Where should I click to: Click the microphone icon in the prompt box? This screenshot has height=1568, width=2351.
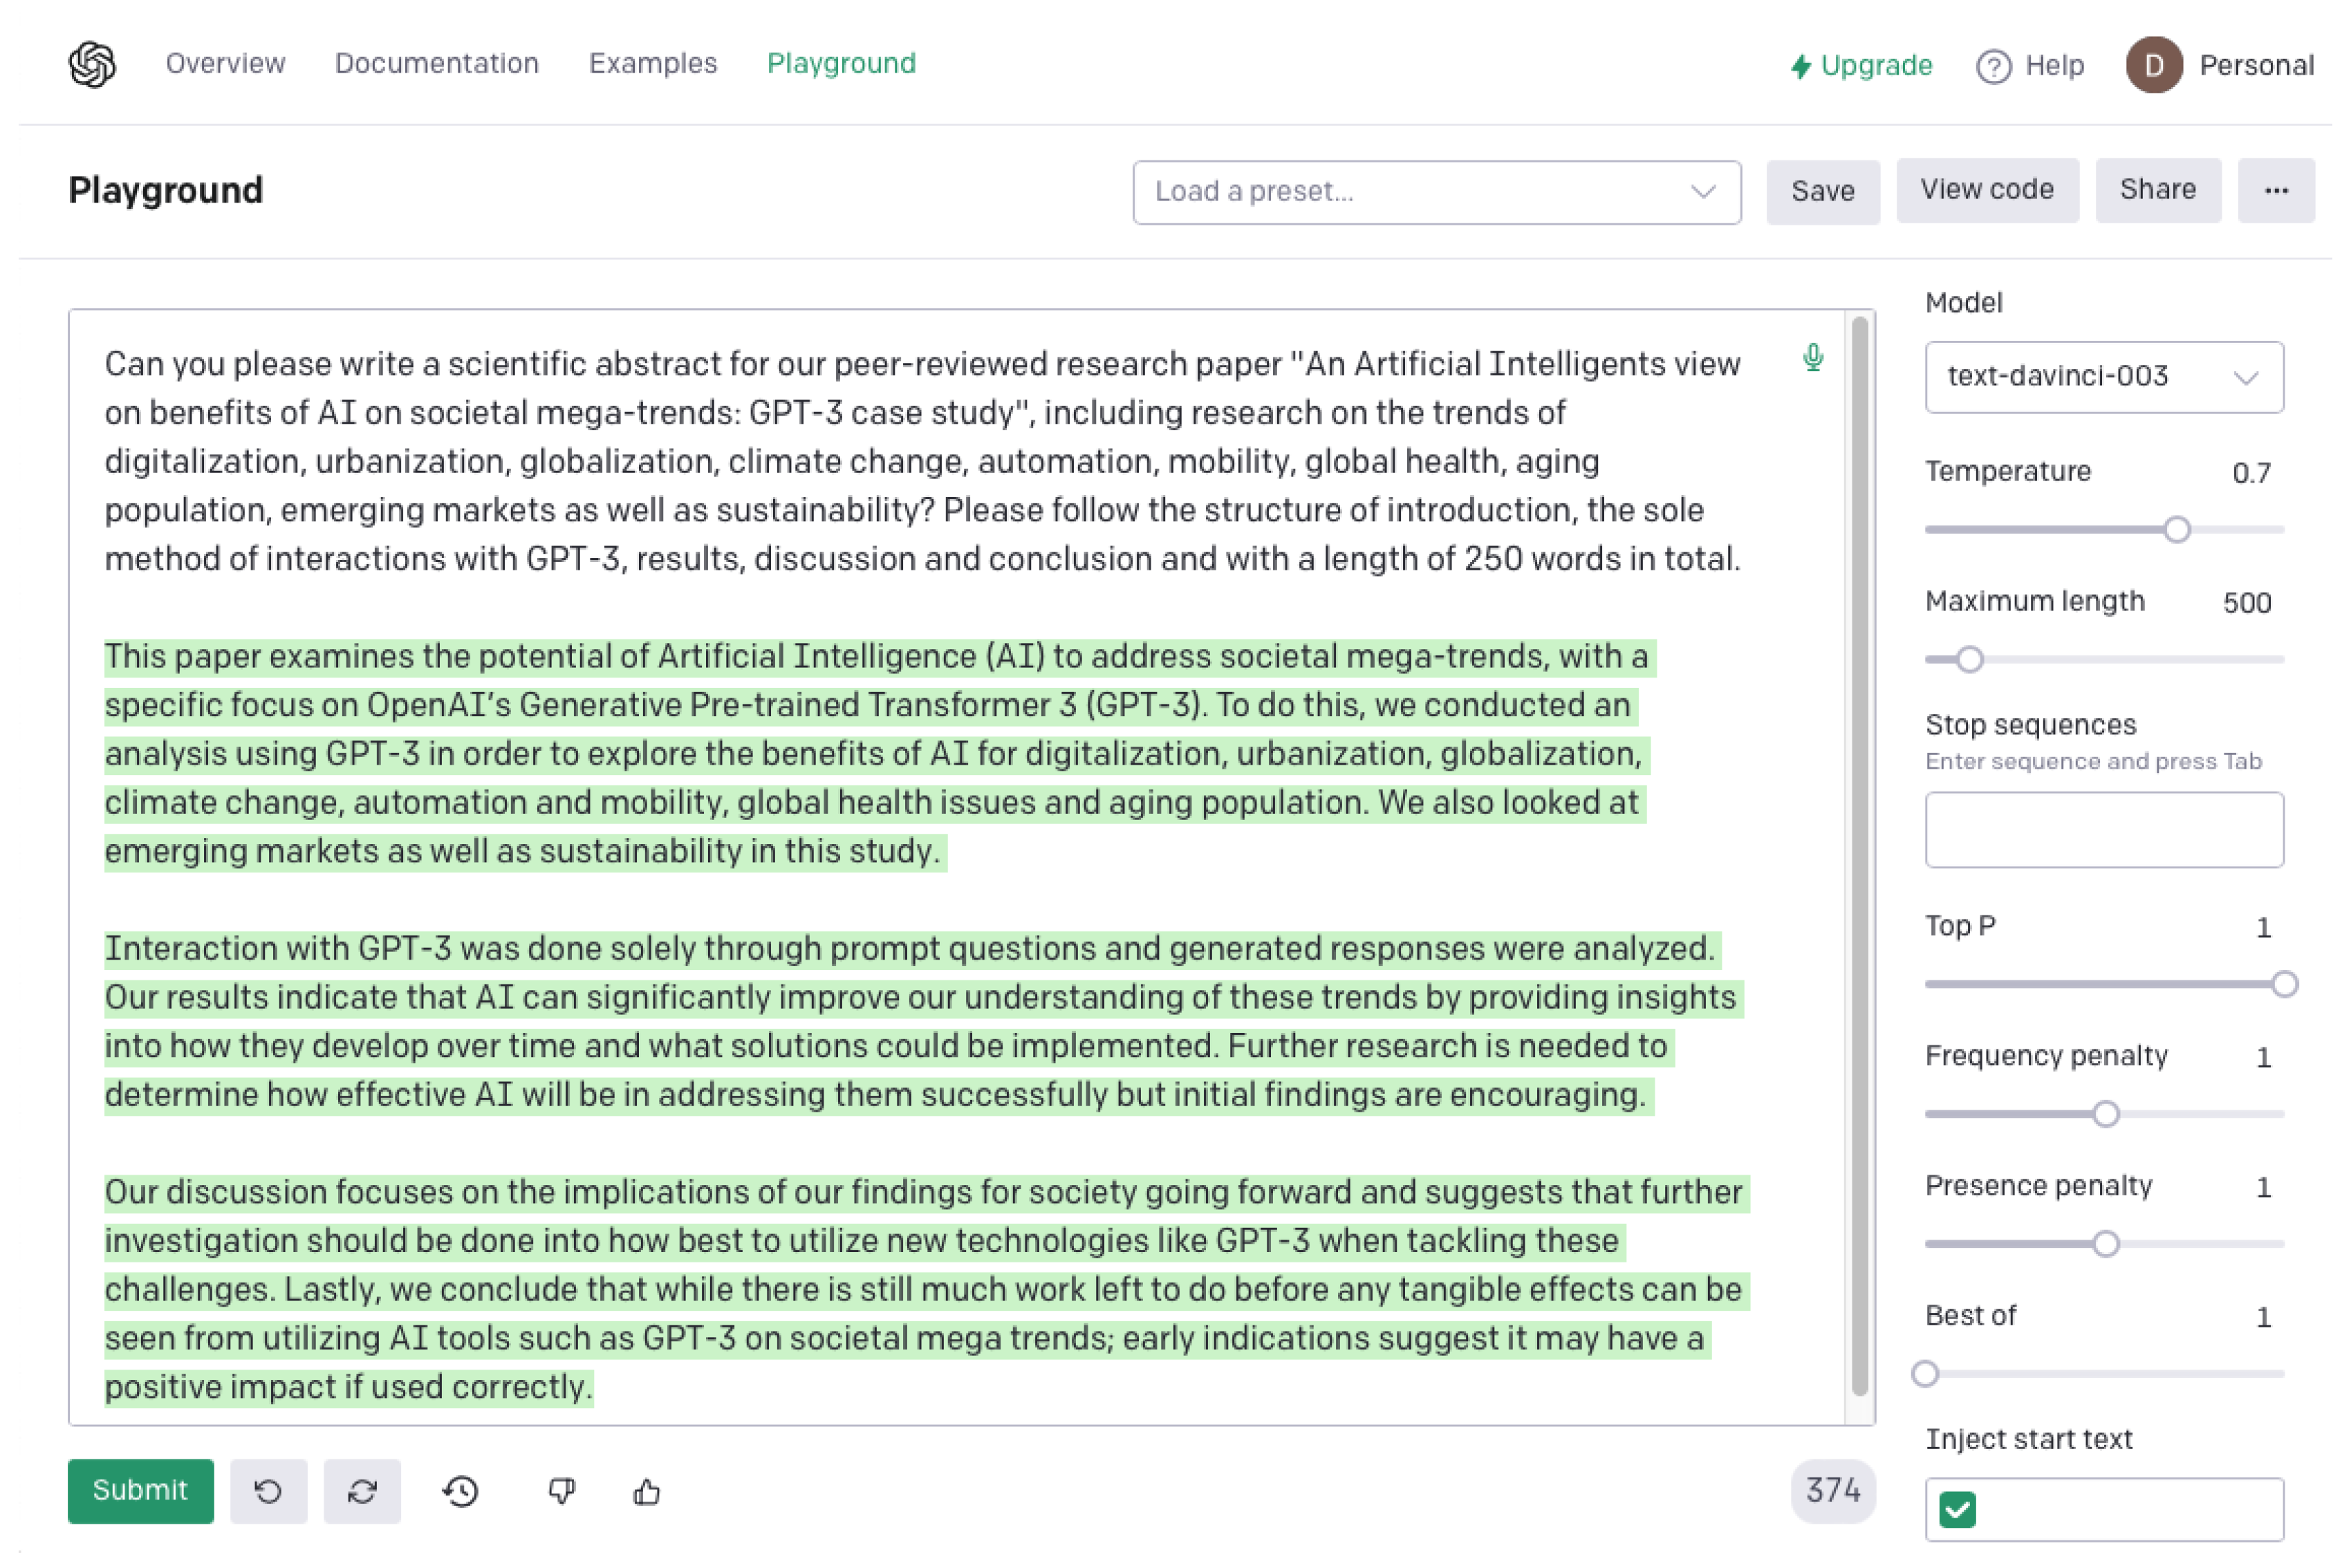(1812, 357)
